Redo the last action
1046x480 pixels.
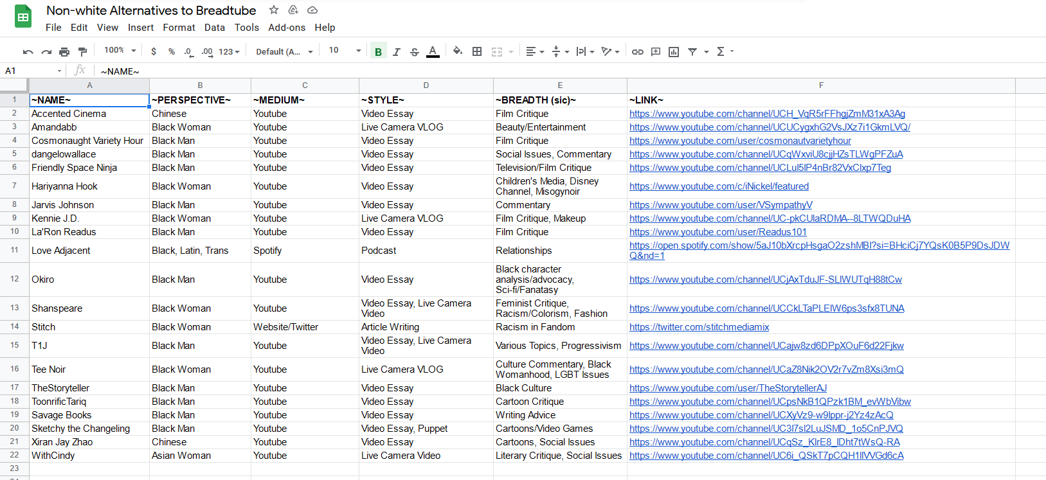click(x=46, y=51)
